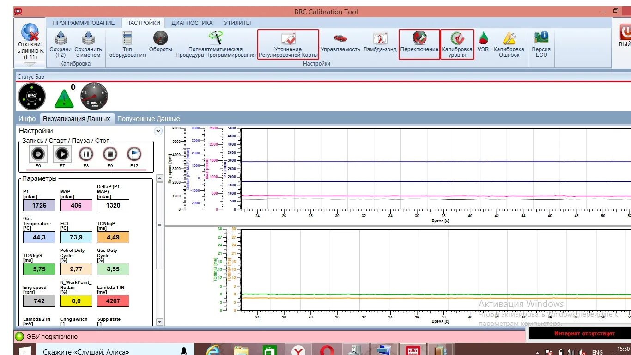This screenshot has width=631, height=355.
Task: Select the DeltaP value box 1320
Action: [x=113, y=205]
